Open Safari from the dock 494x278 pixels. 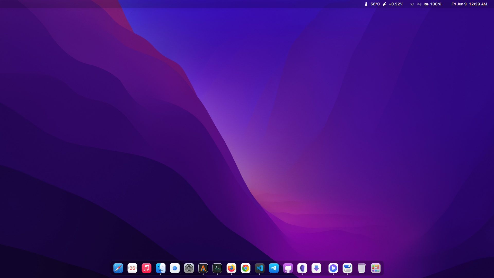pos(118,268)
